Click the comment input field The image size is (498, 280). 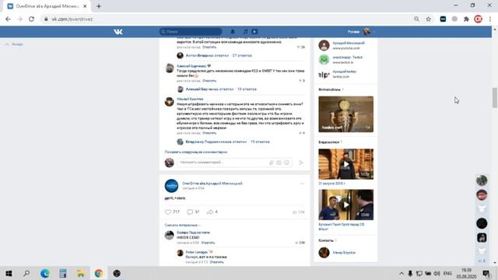[223, 163]
